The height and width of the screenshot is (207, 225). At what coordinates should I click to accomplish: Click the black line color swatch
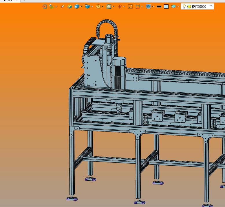click(159, 6)
